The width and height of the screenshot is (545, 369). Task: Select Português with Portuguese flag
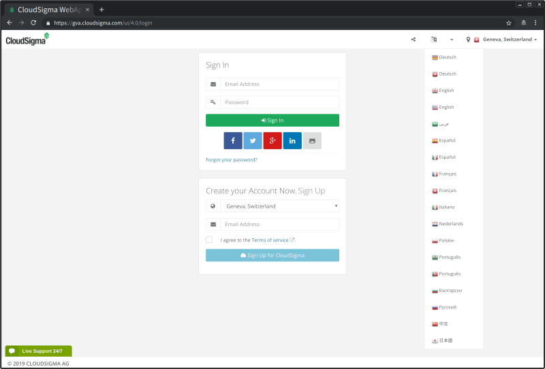(x=446, y=274)
